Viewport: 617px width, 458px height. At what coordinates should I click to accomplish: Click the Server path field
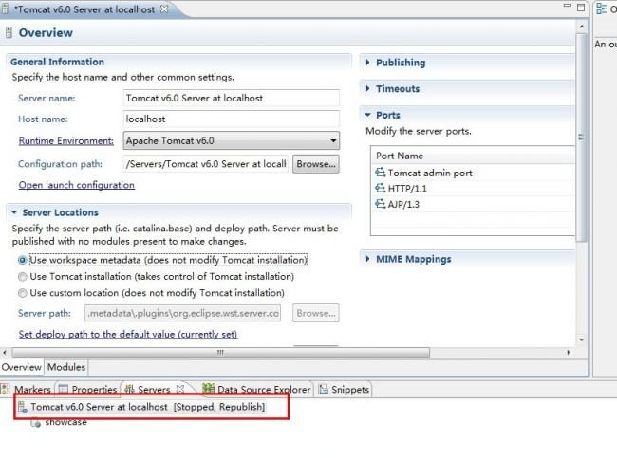(x=182, y=313)
